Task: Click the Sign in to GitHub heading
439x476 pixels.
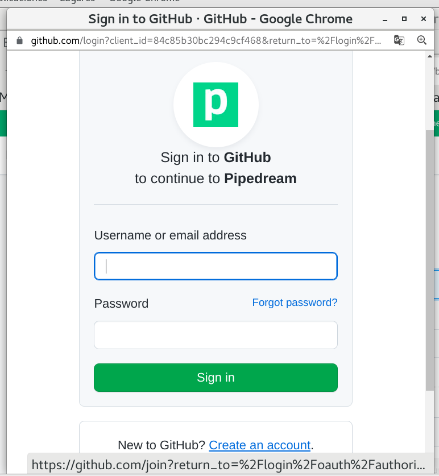Action: 216,158
